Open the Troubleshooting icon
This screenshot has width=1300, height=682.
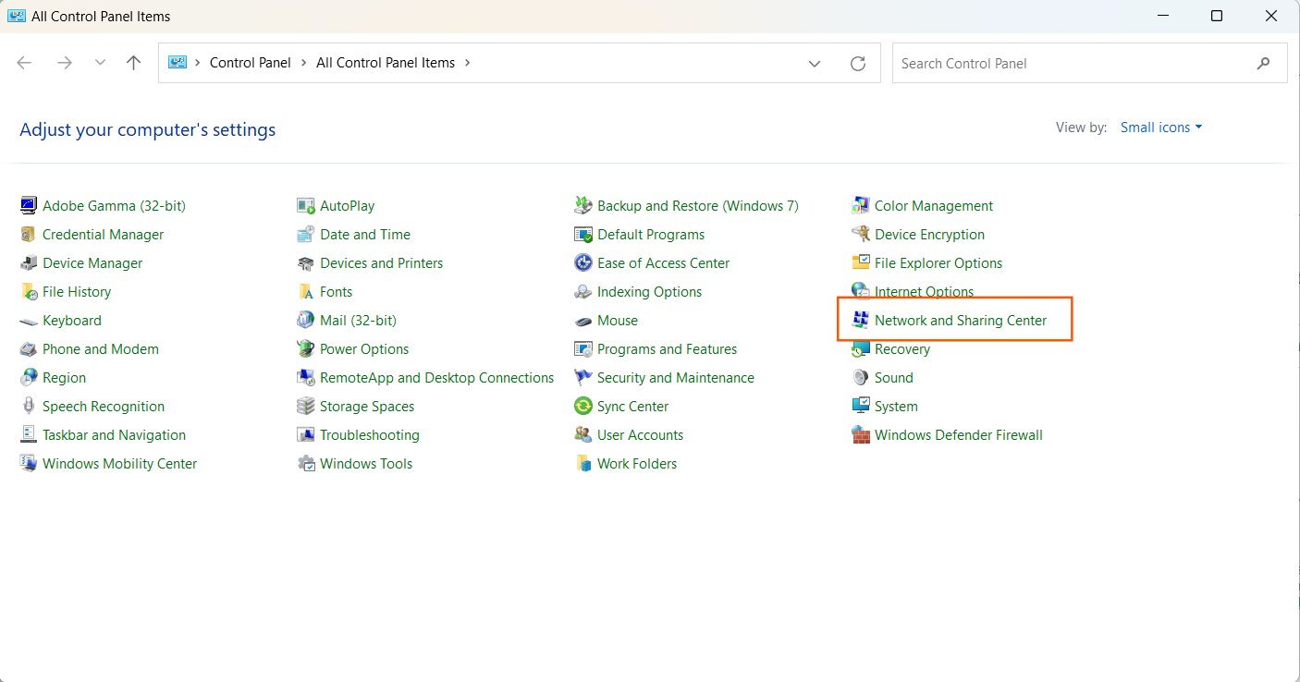pos(305,434)
